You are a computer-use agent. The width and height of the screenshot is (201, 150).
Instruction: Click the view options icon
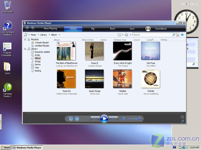pos(127,35)
